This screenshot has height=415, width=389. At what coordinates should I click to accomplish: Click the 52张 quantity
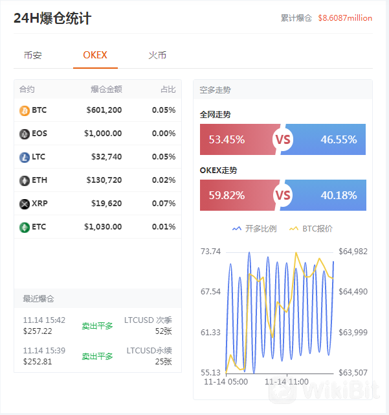pos(164,331)
